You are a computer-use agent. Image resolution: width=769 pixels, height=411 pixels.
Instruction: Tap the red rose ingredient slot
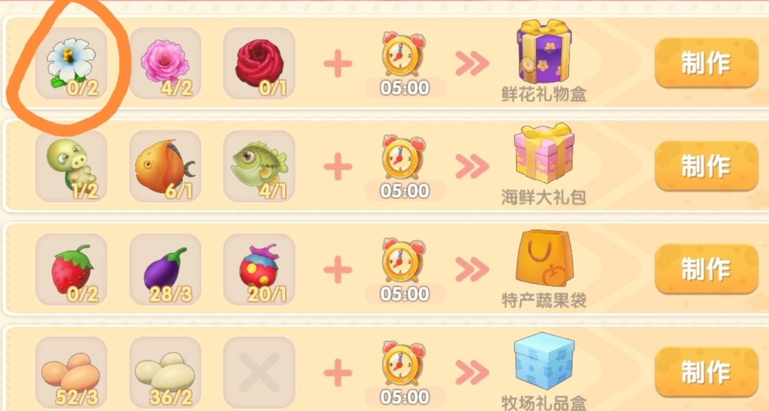point(259,63)
